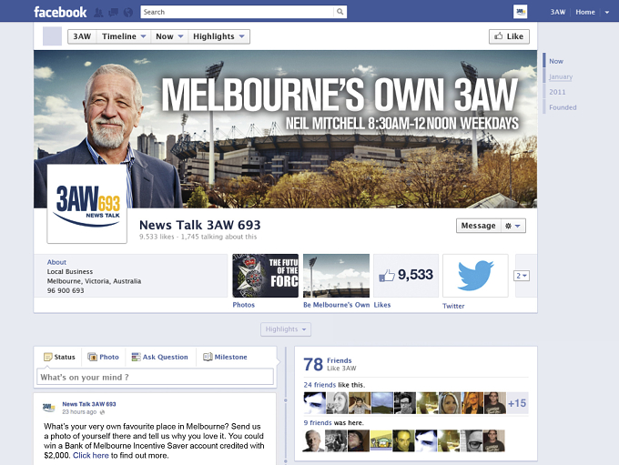619x465 pixels.
Task: Like the News Talk 3AW page
Action: pos(509,36)
